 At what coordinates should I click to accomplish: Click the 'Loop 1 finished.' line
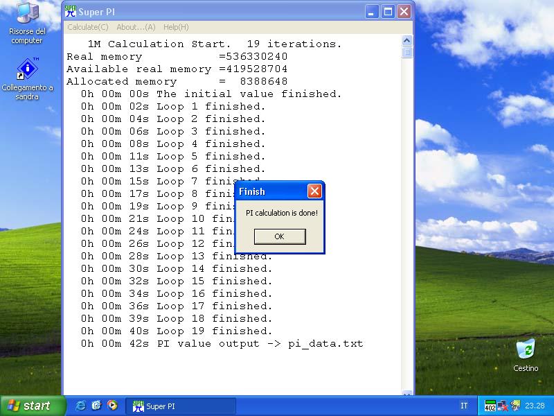tap(173, 107)
